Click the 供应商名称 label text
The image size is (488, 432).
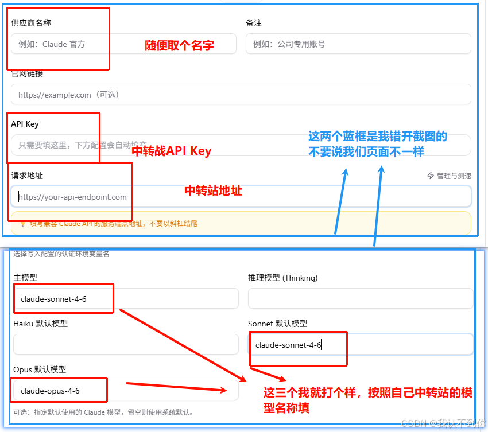point(31,23)
